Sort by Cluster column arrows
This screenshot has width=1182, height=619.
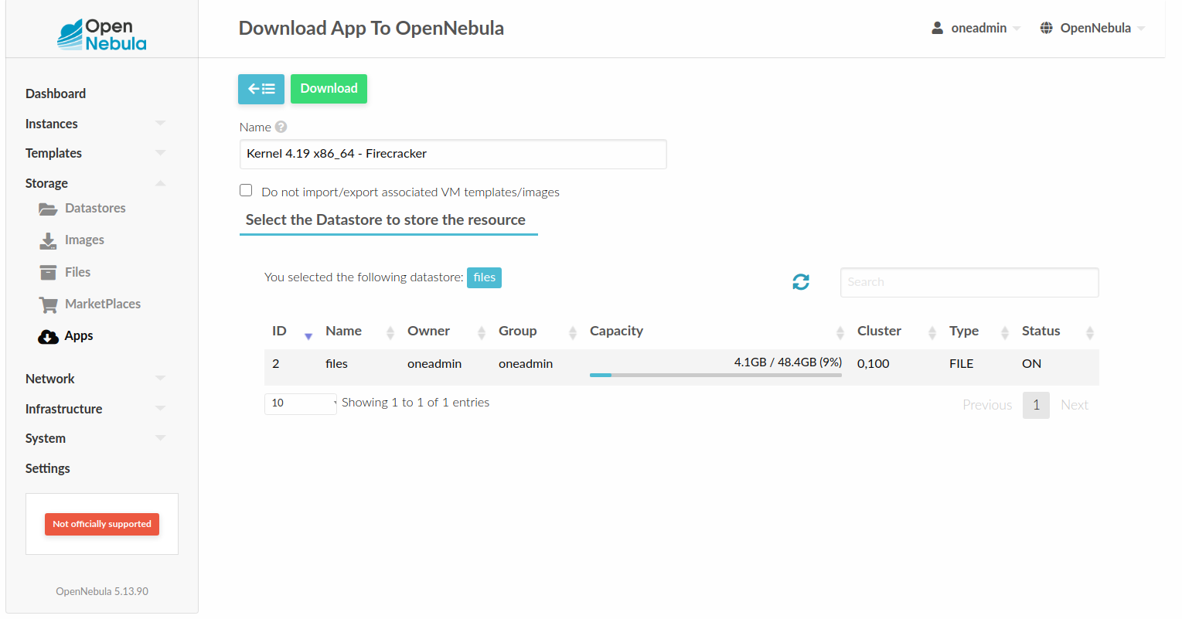pos(932,332)
